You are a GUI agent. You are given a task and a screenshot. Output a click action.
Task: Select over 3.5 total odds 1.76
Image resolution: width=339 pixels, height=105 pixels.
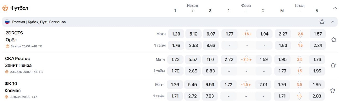(317, 59)
